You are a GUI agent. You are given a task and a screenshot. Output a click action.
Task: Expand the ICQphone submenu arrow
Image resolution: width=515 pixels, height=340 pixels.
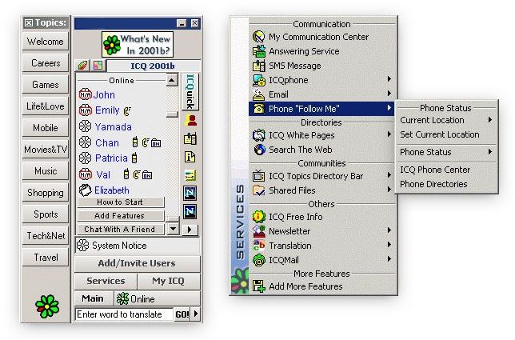pos(389,79)
